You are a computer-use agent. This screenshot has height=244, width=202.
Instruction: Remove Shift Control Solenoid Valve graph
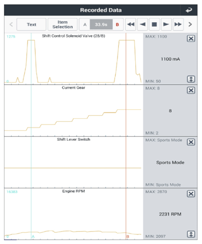click(x=191, y=38)
